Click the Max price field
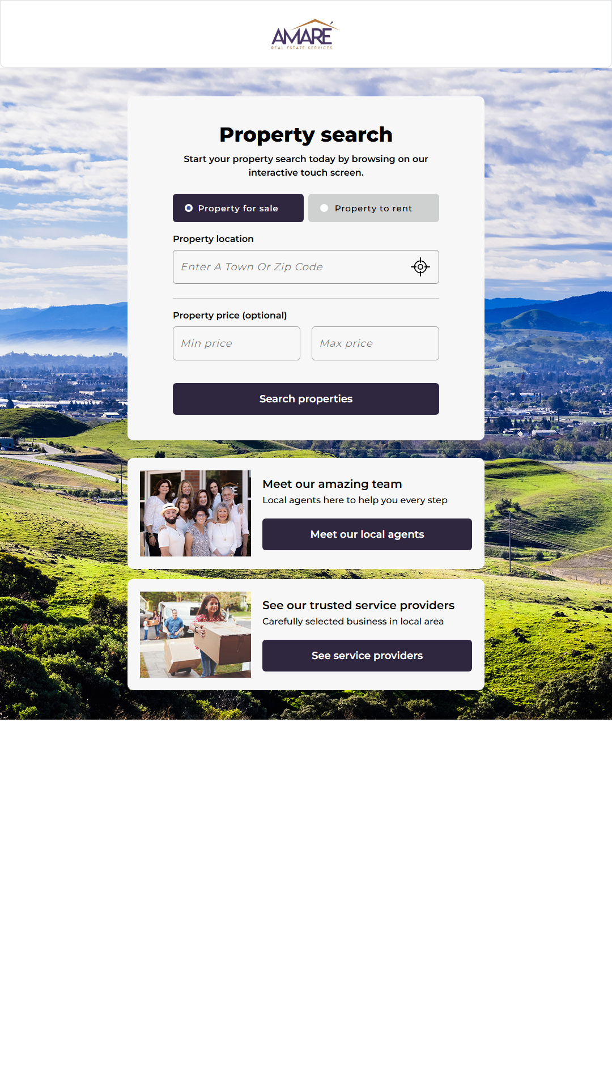Screen dimensions: 612x1088 (375, 343)
